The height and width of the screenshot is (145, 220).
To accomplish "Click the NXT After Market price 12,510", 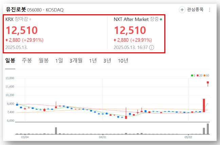I will [130, 30].
